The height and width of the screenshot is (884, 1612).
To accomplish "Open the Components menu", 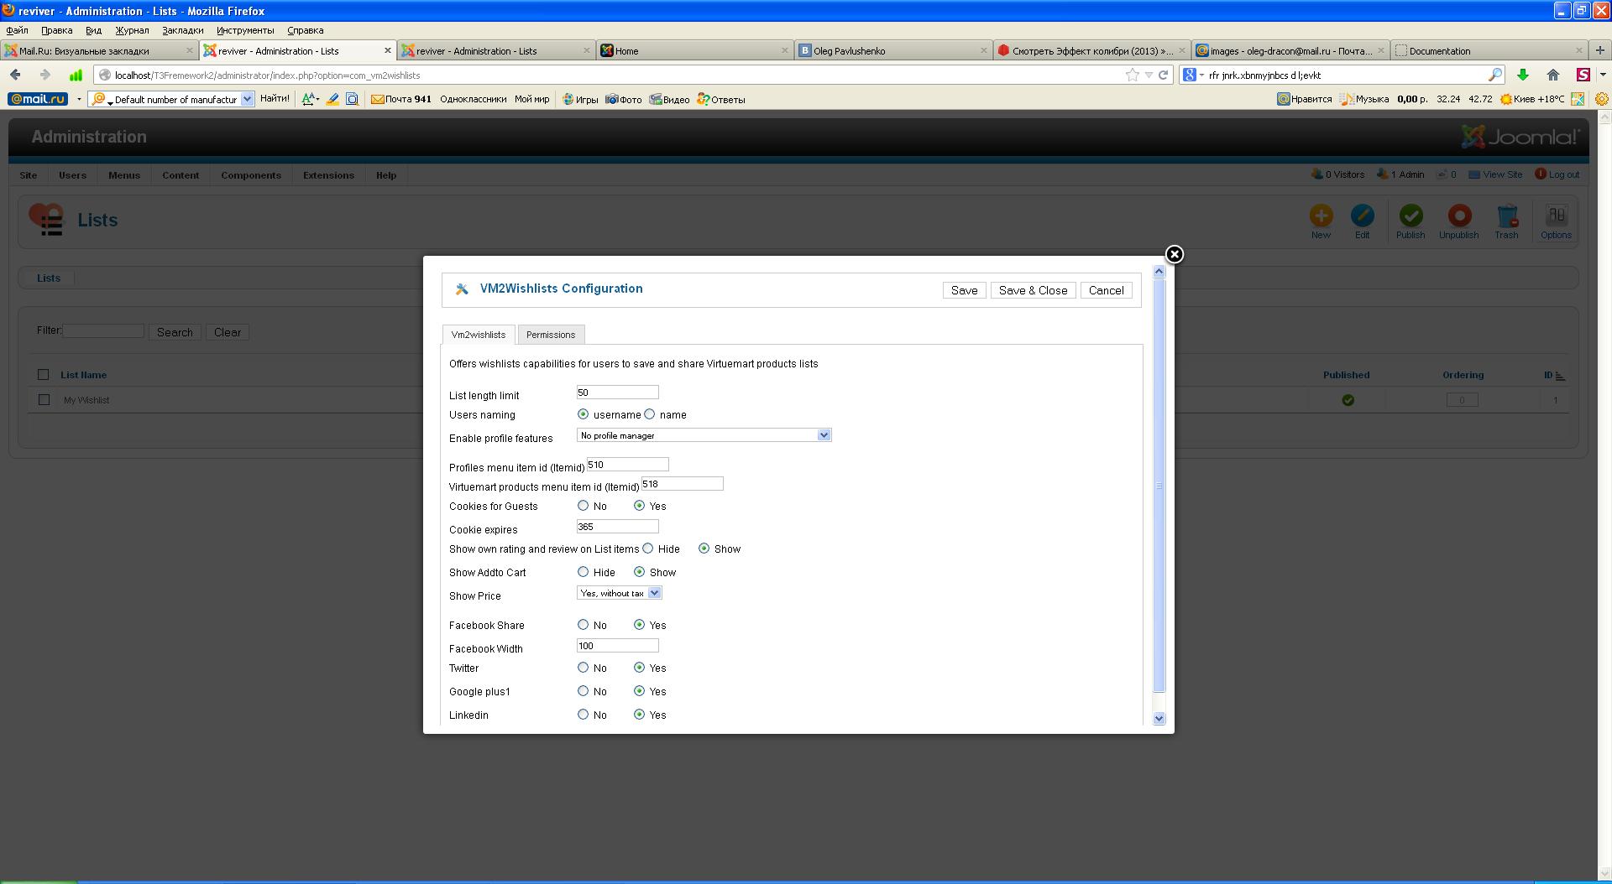I will [x=250, y=175].
